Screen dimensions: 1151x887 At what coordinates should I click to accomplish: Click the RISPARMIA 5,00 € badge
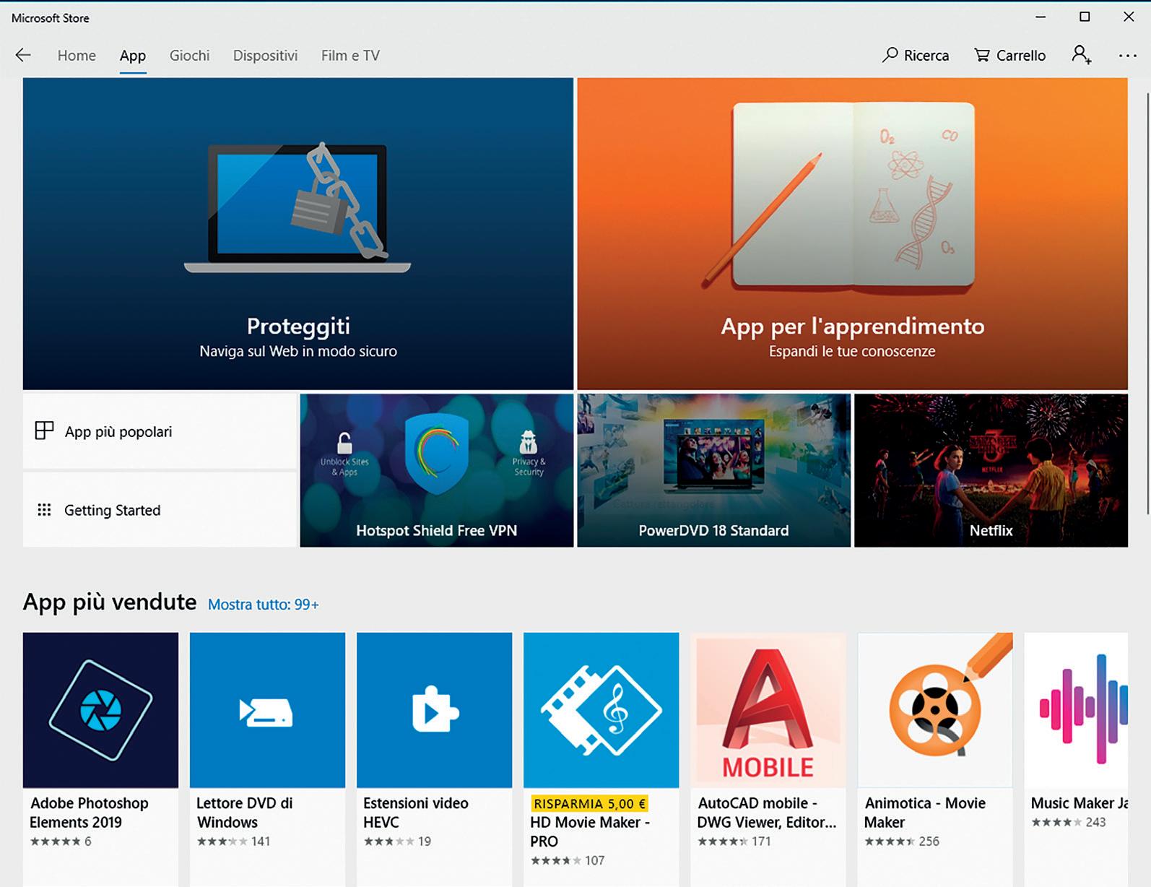pyautogui.click(x=589, y=803)
